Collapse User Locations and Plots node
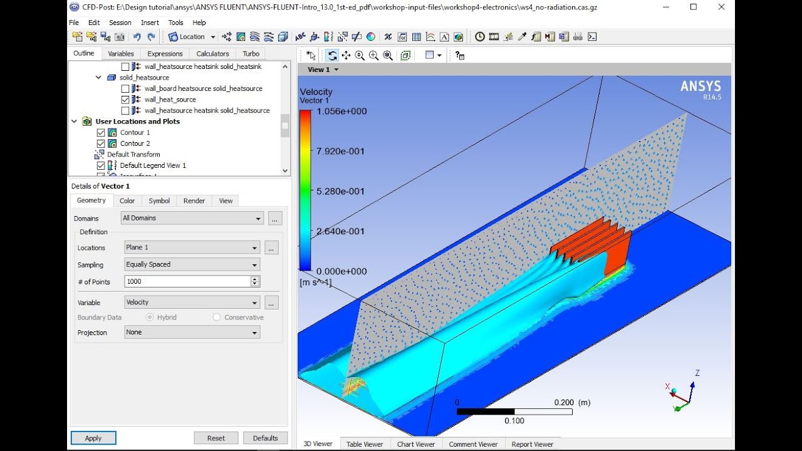 point(75,122)
